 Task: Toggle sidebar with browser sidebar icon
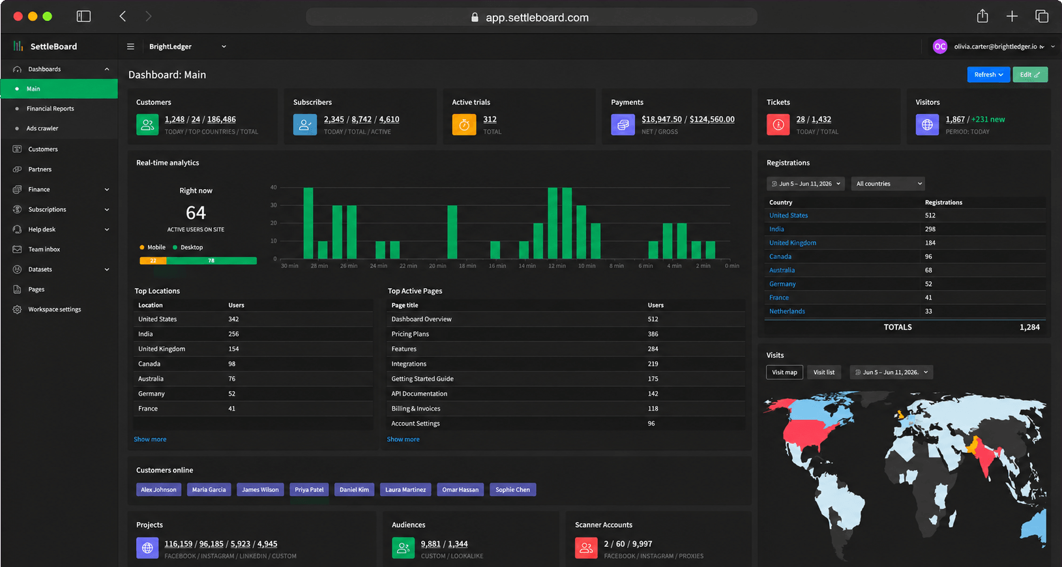(83, 16)
